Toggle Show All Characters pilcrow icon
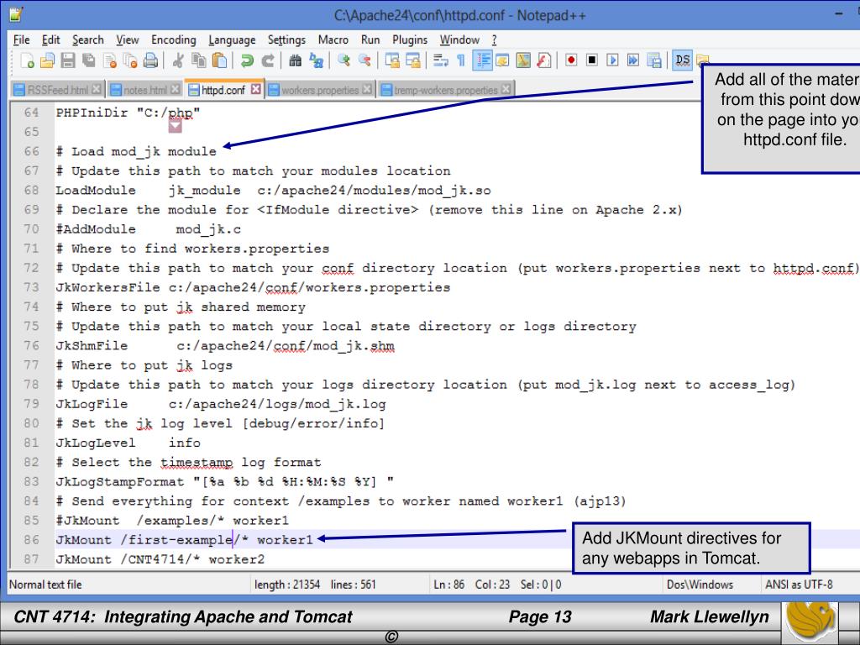The width and height of the screenshot is (860, 645). pos(461,60)
